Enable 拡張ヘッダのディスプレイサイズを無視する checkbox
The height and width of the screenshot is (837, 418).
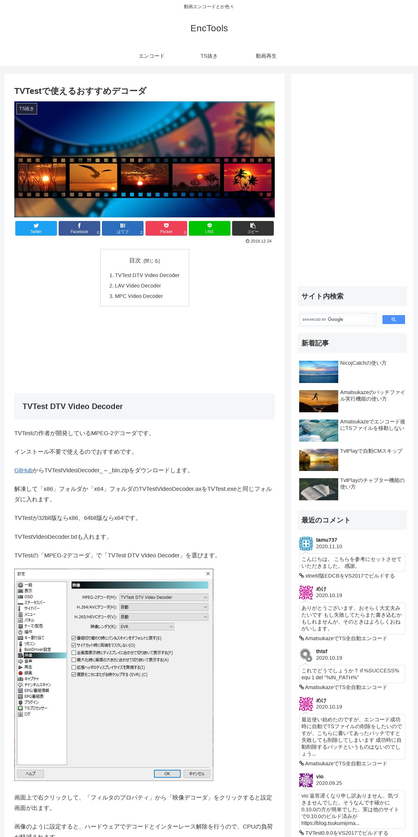[x=74, y=667]
